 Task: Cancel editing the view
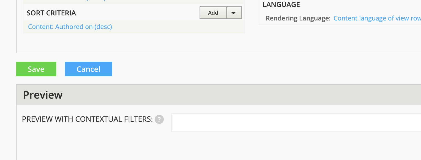(x=88, y=69)
